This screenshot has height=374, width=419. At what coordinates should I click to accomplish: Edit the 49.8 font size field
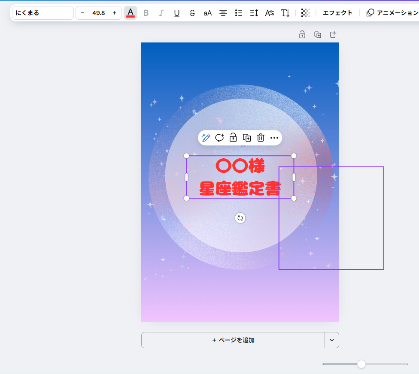coord(99,13)
